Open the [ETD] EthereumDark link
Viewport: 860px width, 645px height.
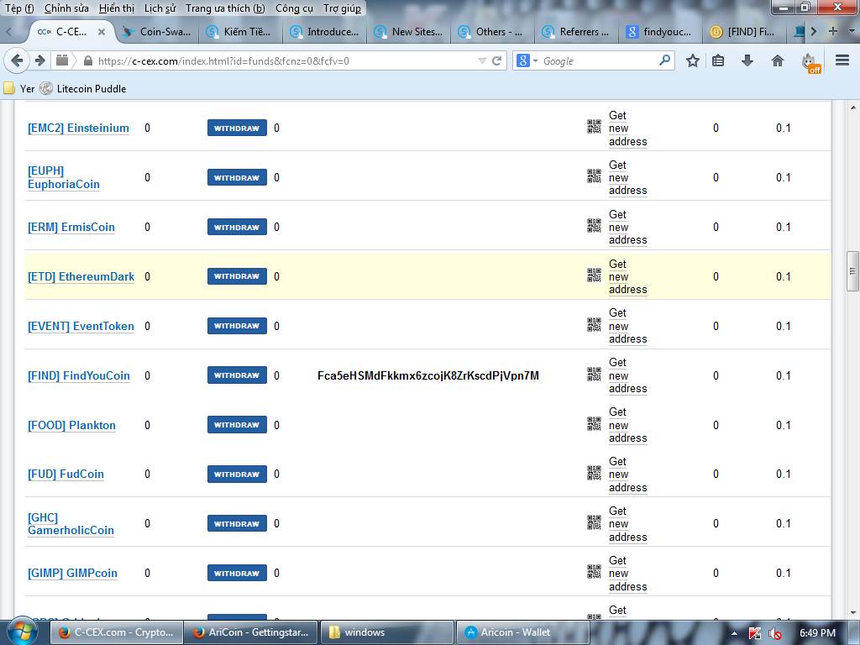pyautogui.click(x=81, y=276)
